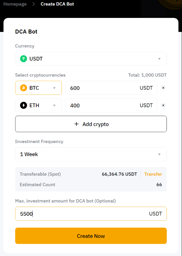This screenshot has height=256, width=182.
Task: Click the black Ethereum coin icon
Action: click(x=23, y=105)
